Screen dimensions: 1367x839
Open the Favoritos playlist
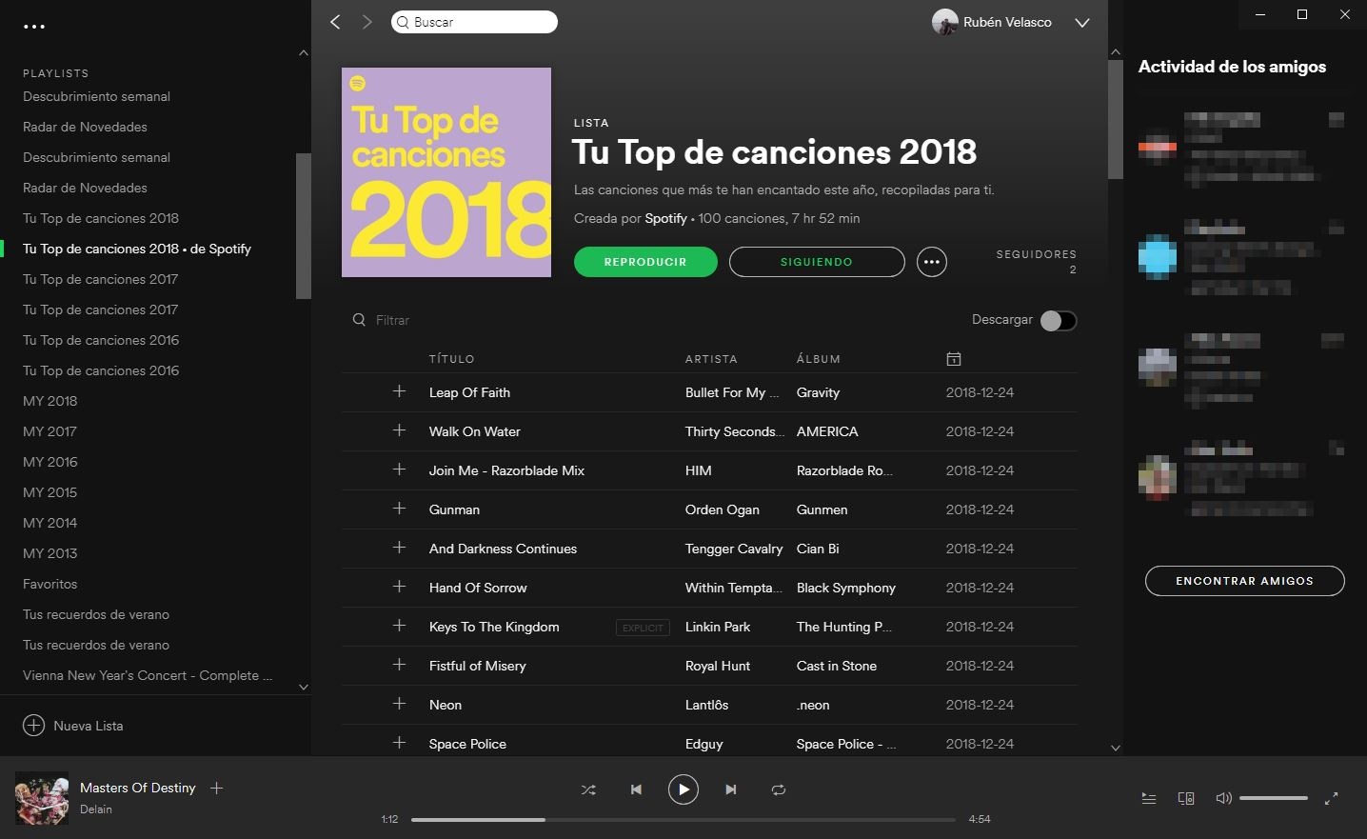tap(50, 584)
